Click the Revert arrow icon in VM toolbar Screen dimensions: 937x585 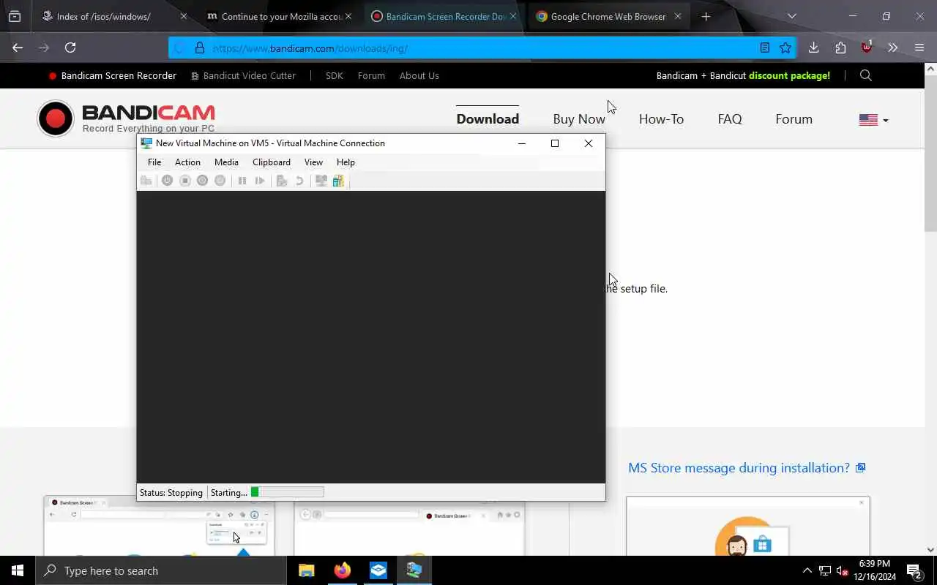pos(299,181)
